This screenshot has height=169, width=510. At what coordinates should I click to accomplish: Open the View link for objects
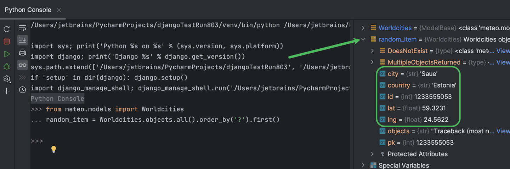point(503,131)
